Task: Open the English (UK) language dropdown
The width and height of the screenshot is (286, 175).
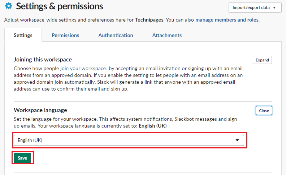Action: pyautogui.click(x=129, y=141)
